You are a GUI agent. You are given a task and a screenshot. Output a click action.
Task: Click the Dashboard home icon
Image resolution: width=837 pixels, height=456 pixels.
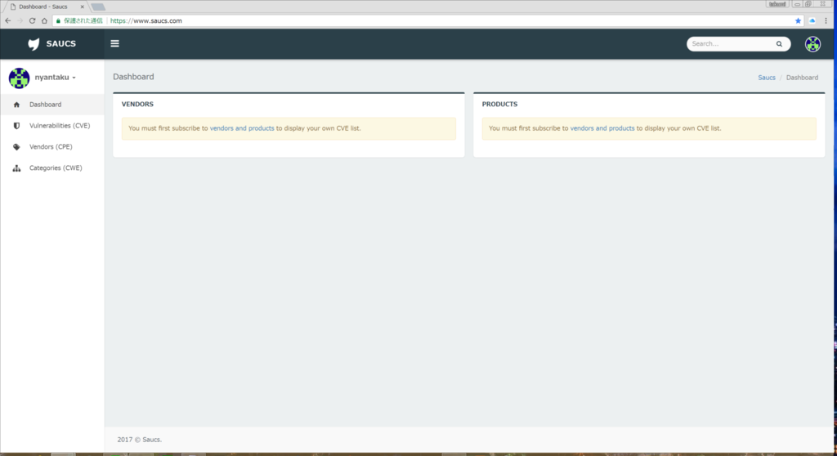[x=16, y=105]
